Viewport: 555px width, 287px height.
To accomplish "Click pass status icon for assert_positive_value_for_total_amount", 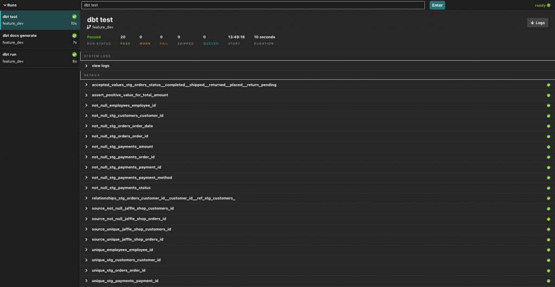I will point(548,95).
